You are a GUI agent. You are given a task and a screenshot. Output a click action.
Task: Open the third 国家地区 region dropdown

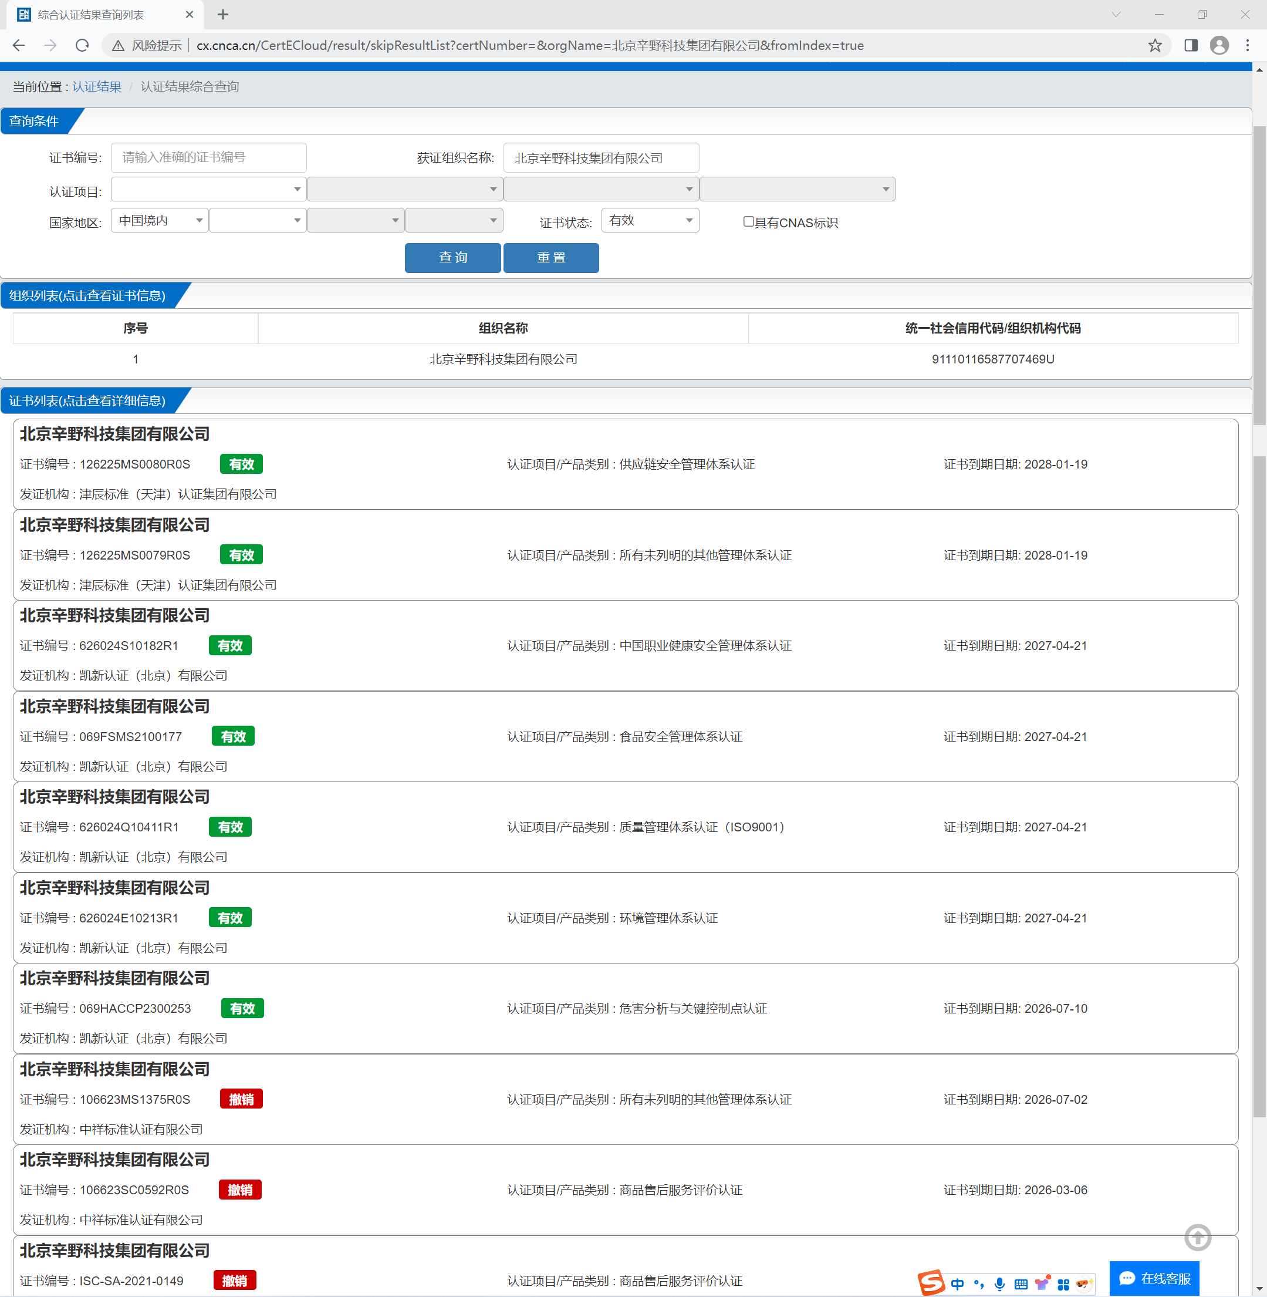tap(356, 220)
